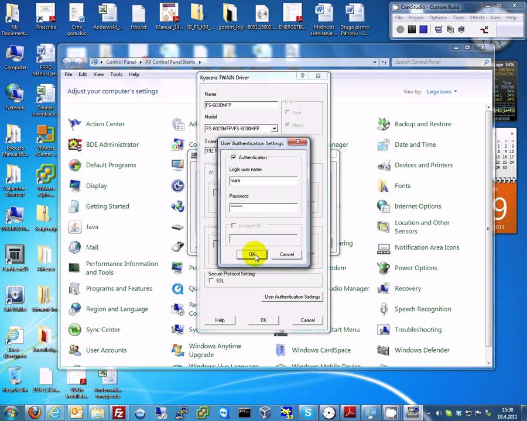Open Power Options item

(407, 268)
